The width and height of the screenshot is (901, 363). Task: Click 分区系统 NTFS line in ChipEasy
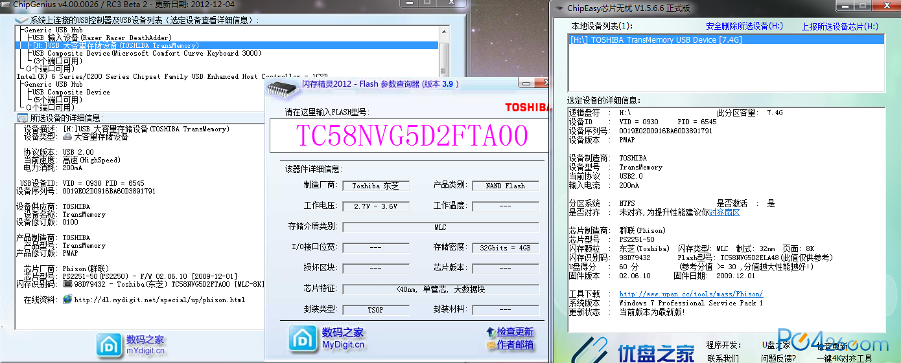pyautogui.click(x=602, y=203)
